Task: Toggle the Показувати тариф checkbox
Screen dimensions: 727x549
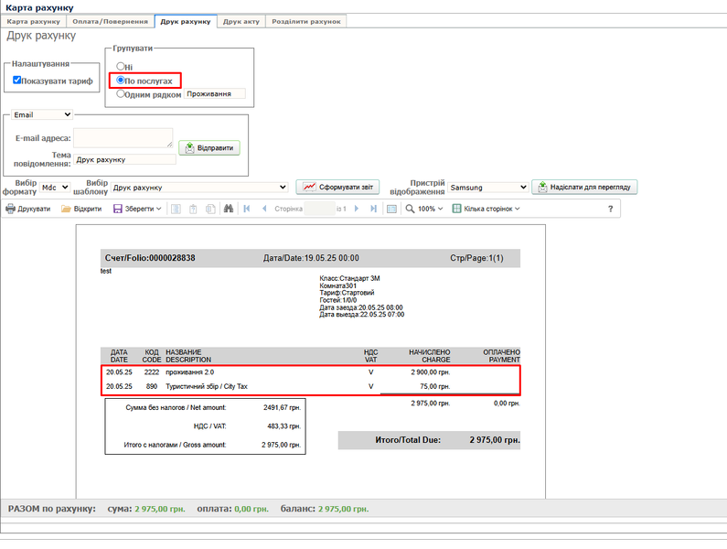Action: (x=17, y=81)
